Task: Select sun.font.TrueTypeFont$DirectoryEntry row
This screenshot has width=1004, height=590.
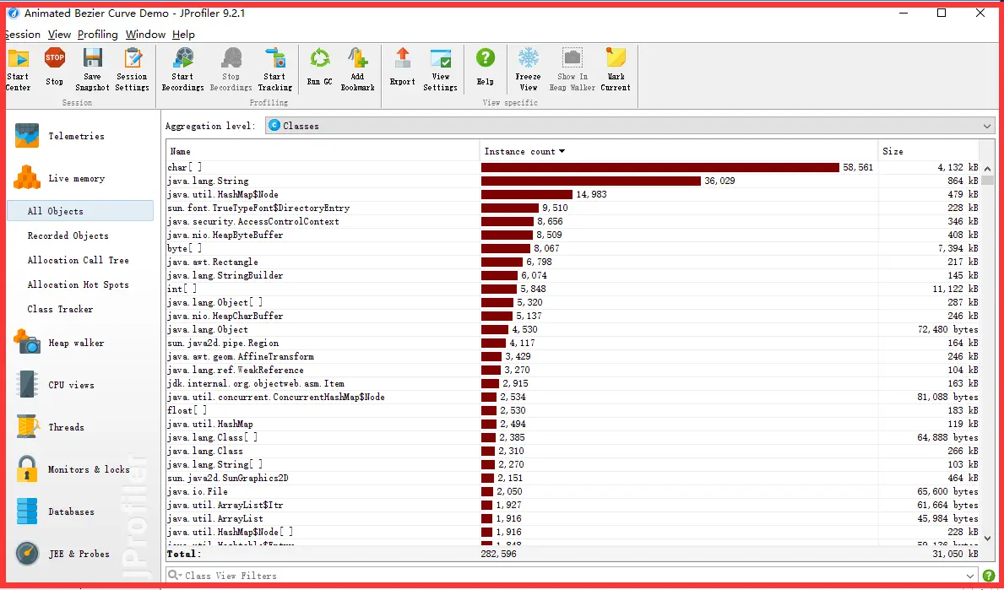Action: (573, 208)
